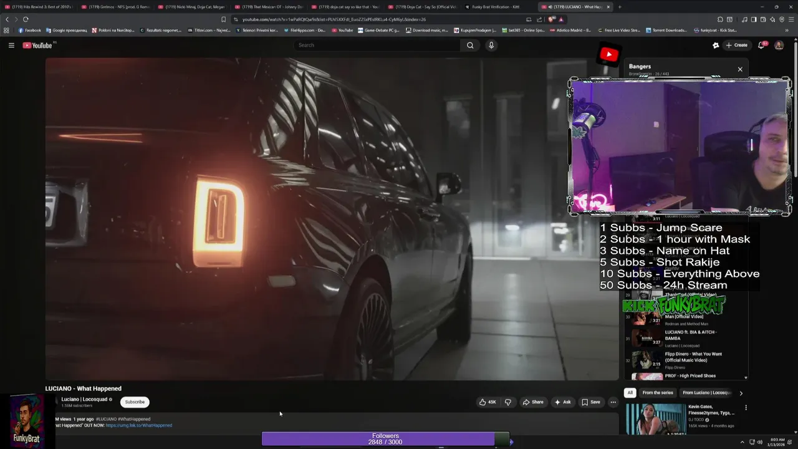Switch to That Mexican OT tab
The width and height of the screenshot is (798, 449).
point(268,7)
